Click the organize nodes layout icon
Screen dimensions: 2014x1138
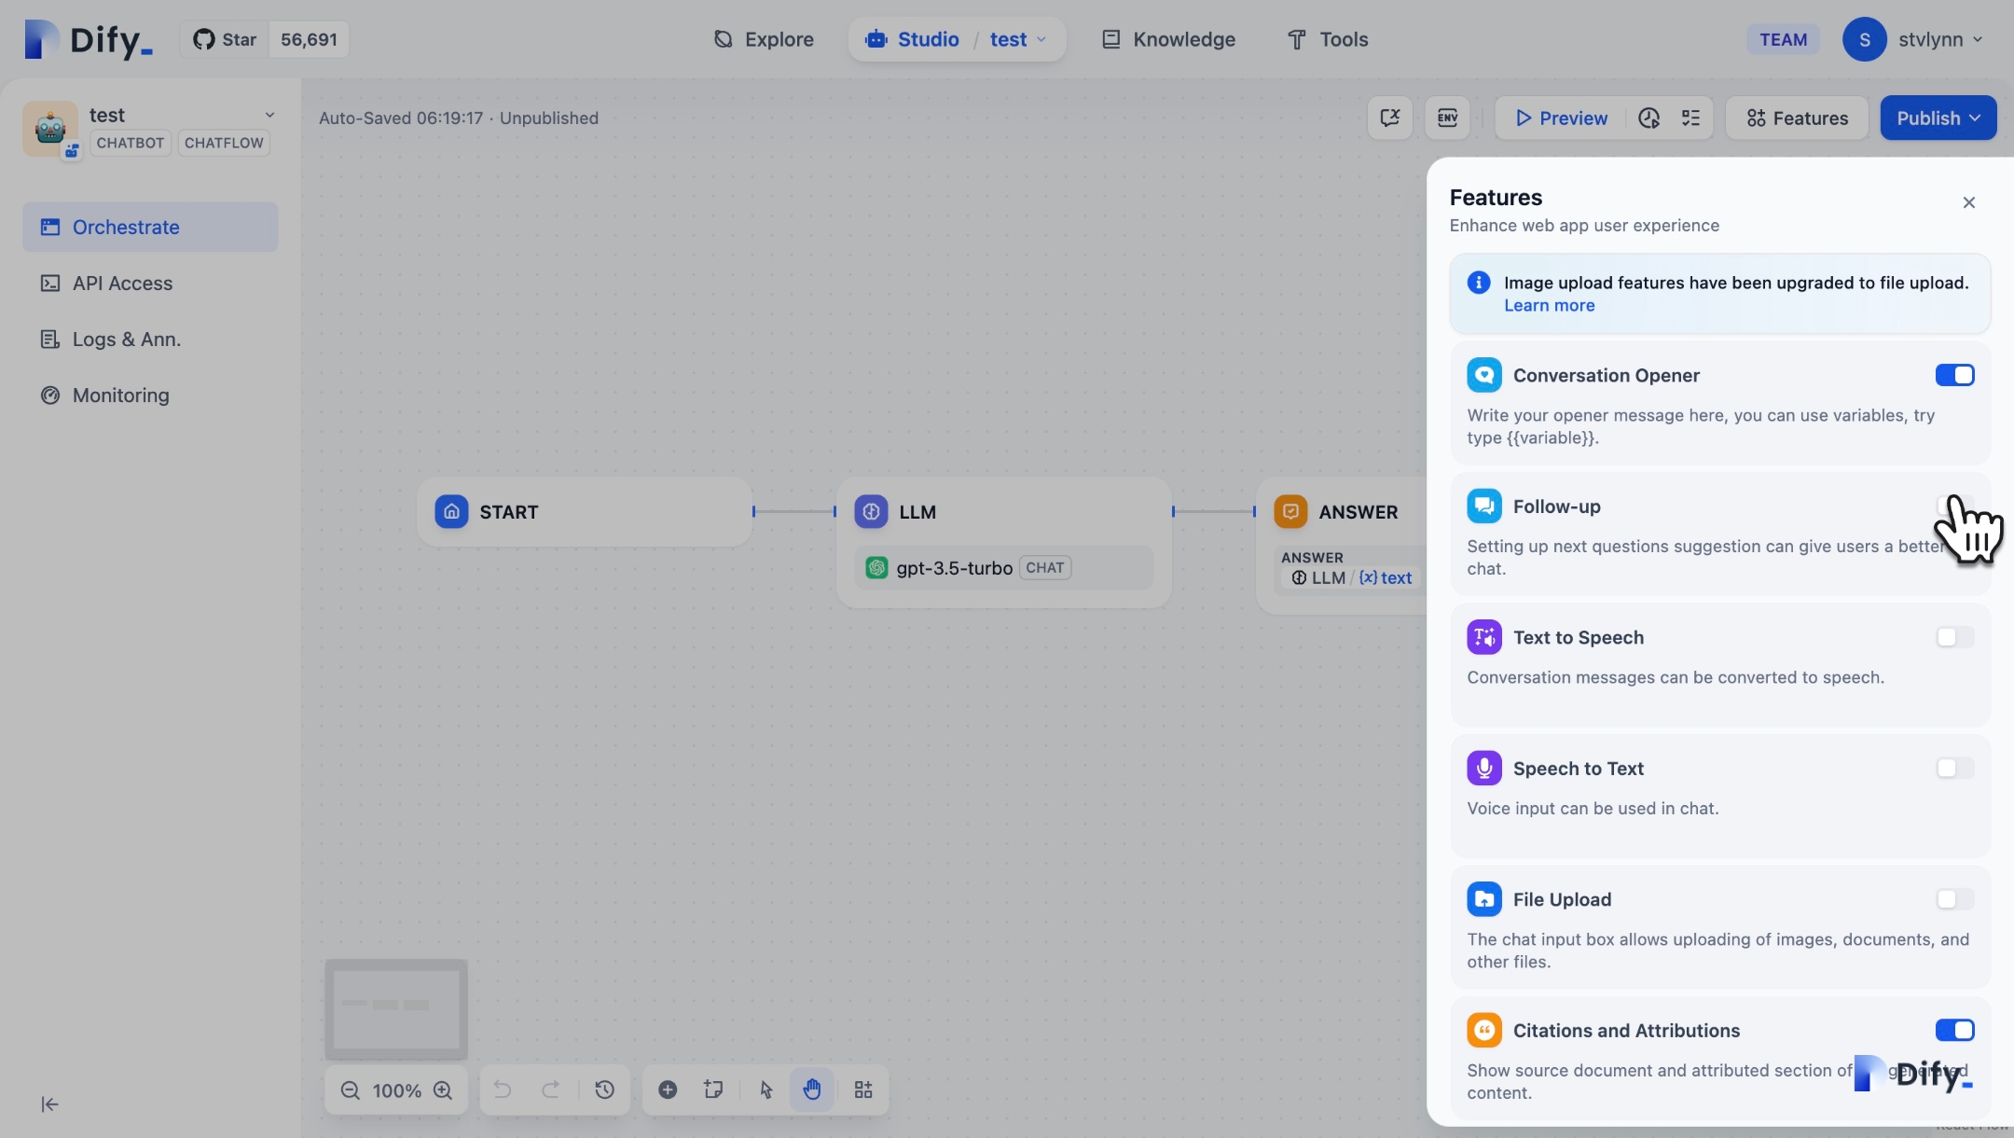(863, 1089)
